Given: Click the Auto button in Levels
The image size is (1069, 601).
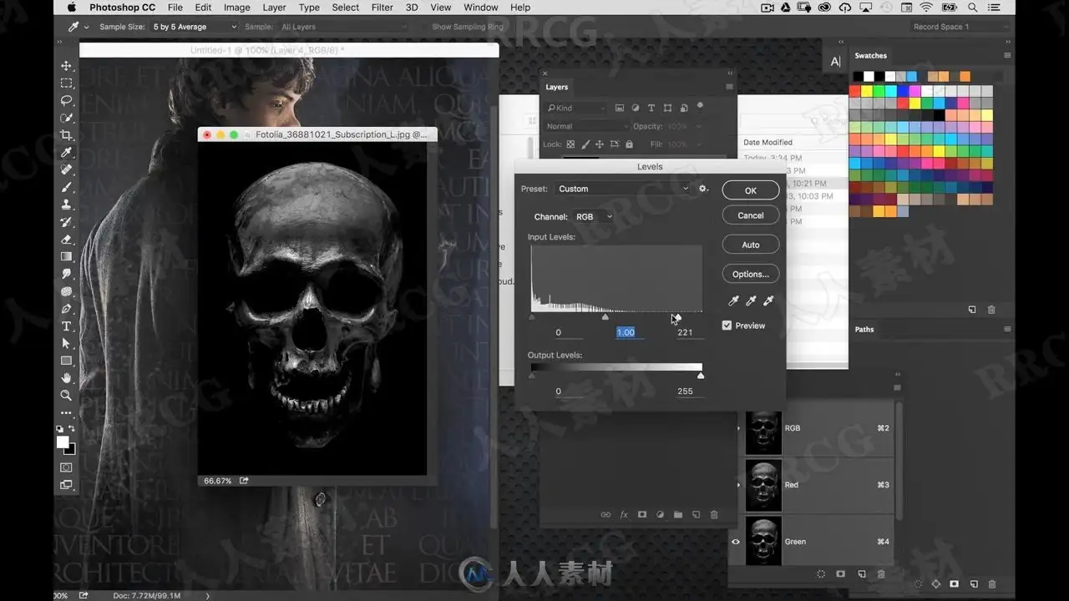Looking at the screenshot, I should click(751, 245).
